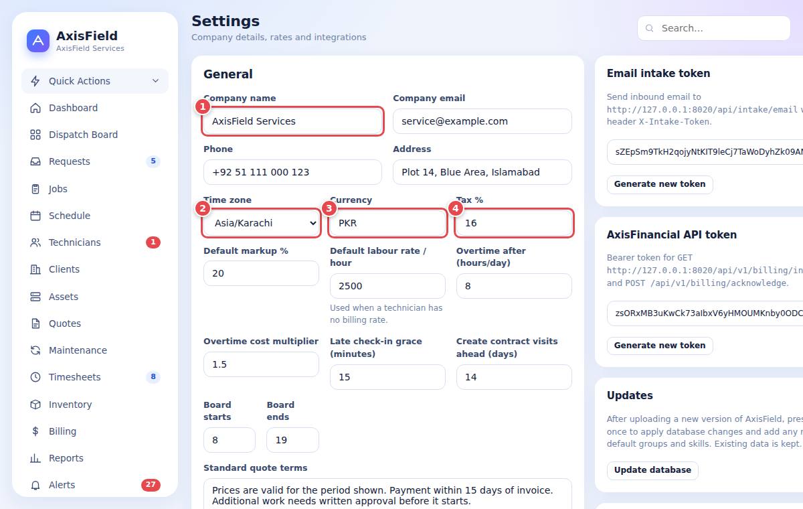Focus the Default labour rate field

click(x=387, y=286)
